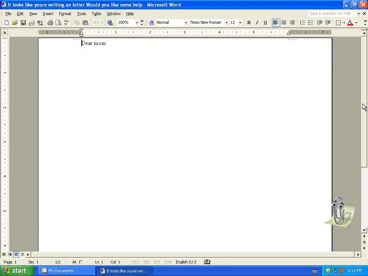Expand Formatting toolbar options chevron
Viewport: 368px width, 276px height.
point(365,23)
